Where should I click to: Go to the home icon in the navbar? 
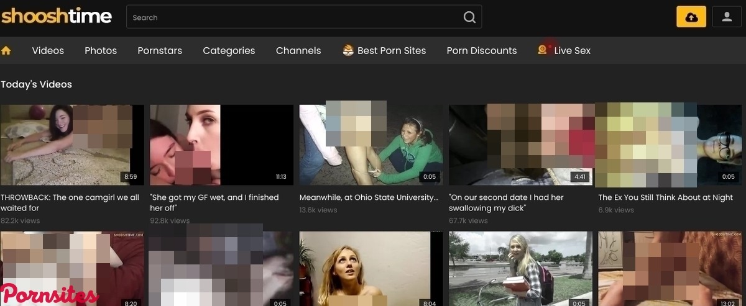pos(6,50)
